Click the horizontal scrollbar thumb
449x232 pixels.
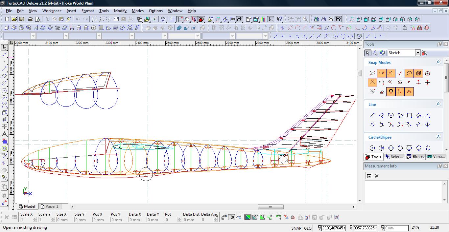coord(270,207)
